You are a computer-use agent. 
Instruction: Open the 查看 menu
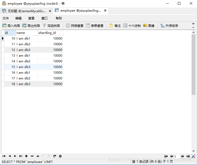(x=31, y=18)
